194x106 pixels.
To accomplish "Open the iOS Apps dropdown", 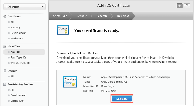I will (25, 7).
